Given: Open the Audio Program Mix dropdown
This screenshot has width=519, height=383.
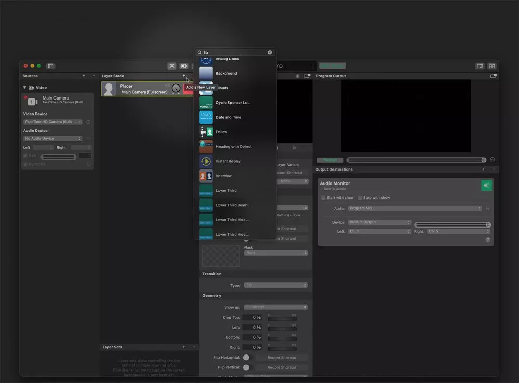Looking at the screenshot, I should 415,208.
